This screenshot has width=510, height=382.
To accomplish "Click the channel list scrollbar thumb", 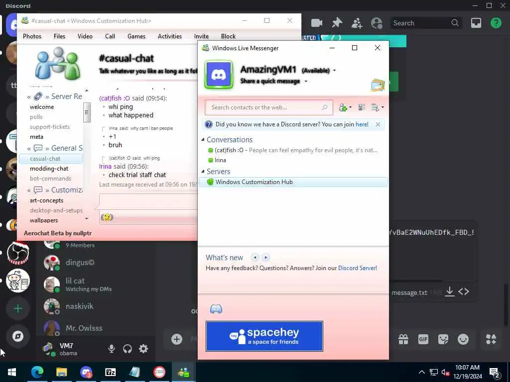I will point(87,112).
